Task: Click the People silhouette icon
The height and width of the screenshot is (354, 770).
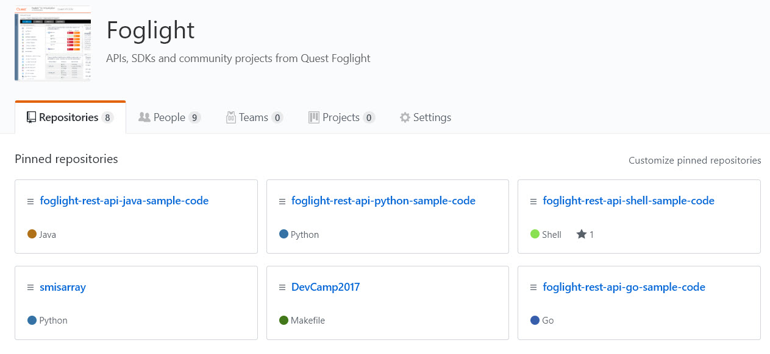Action: coord(144,117)
